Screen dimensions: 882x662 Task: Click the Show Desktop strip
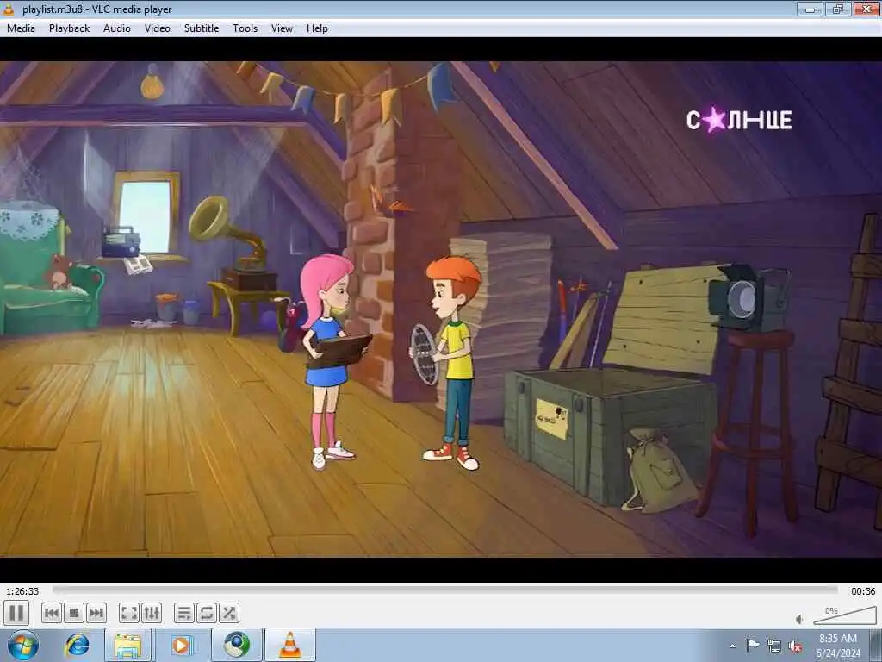877,645
